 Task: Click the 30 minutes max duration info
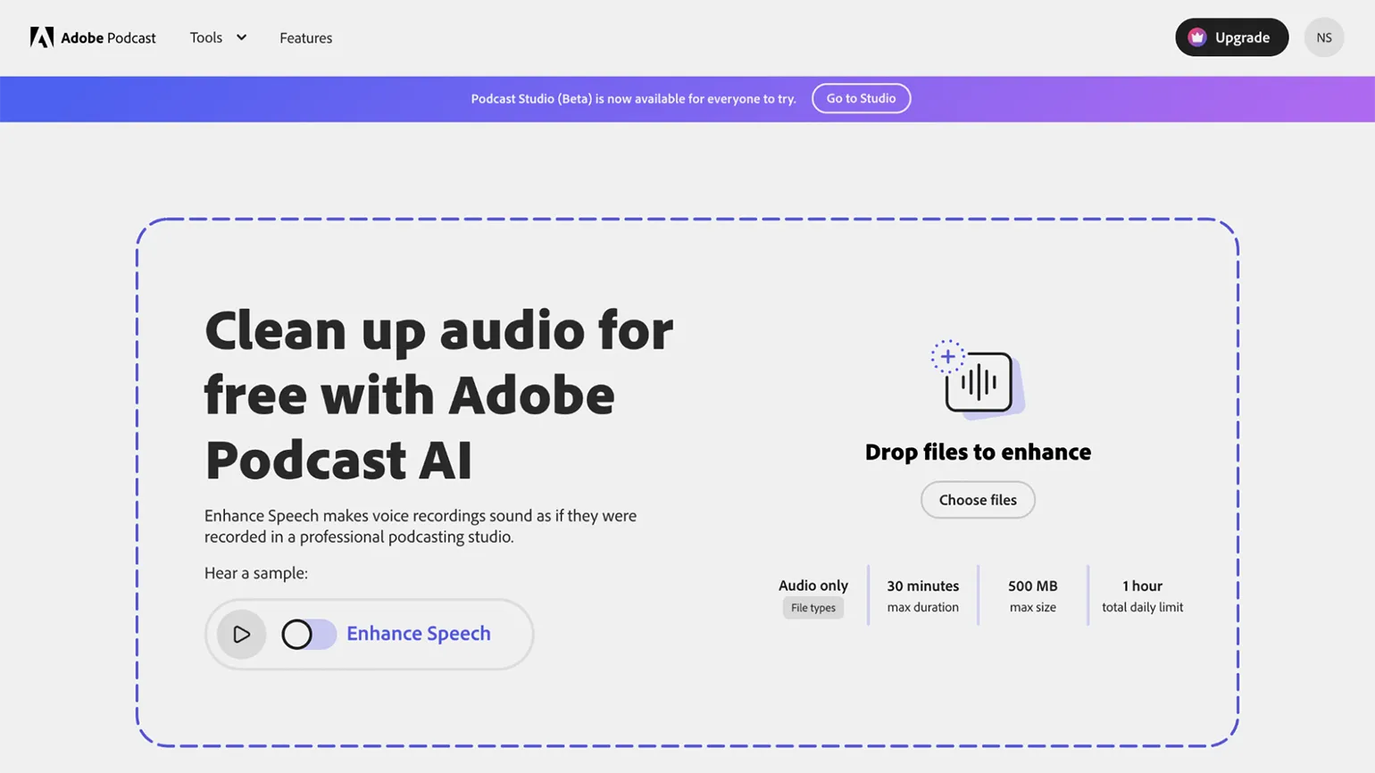(x=922, y=595)
